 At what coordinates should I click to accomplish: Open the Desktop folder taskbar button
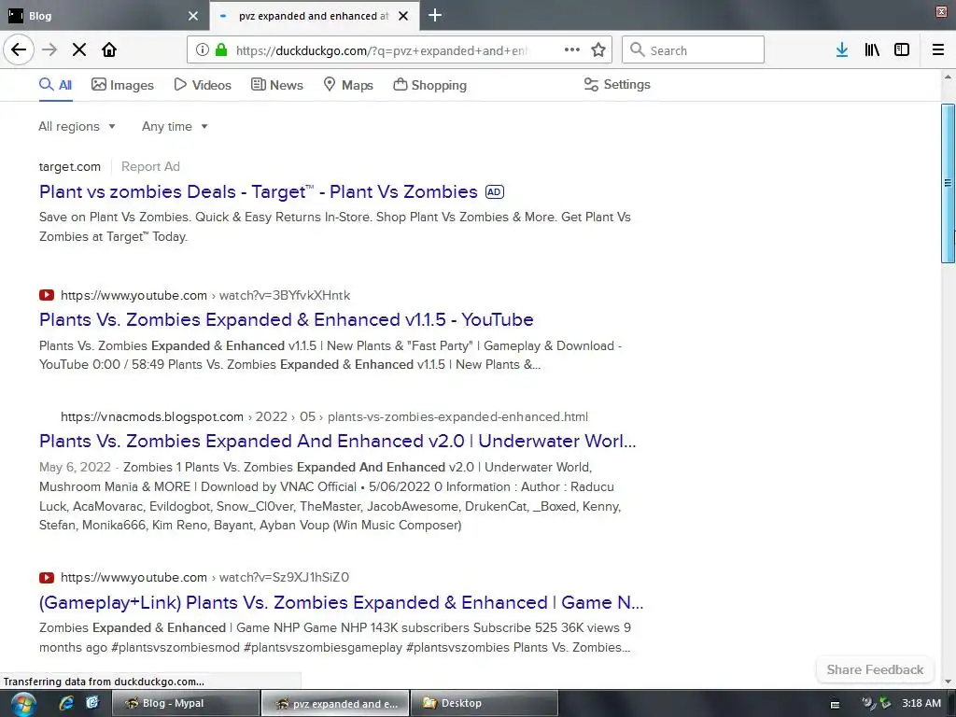coord(484,703)
